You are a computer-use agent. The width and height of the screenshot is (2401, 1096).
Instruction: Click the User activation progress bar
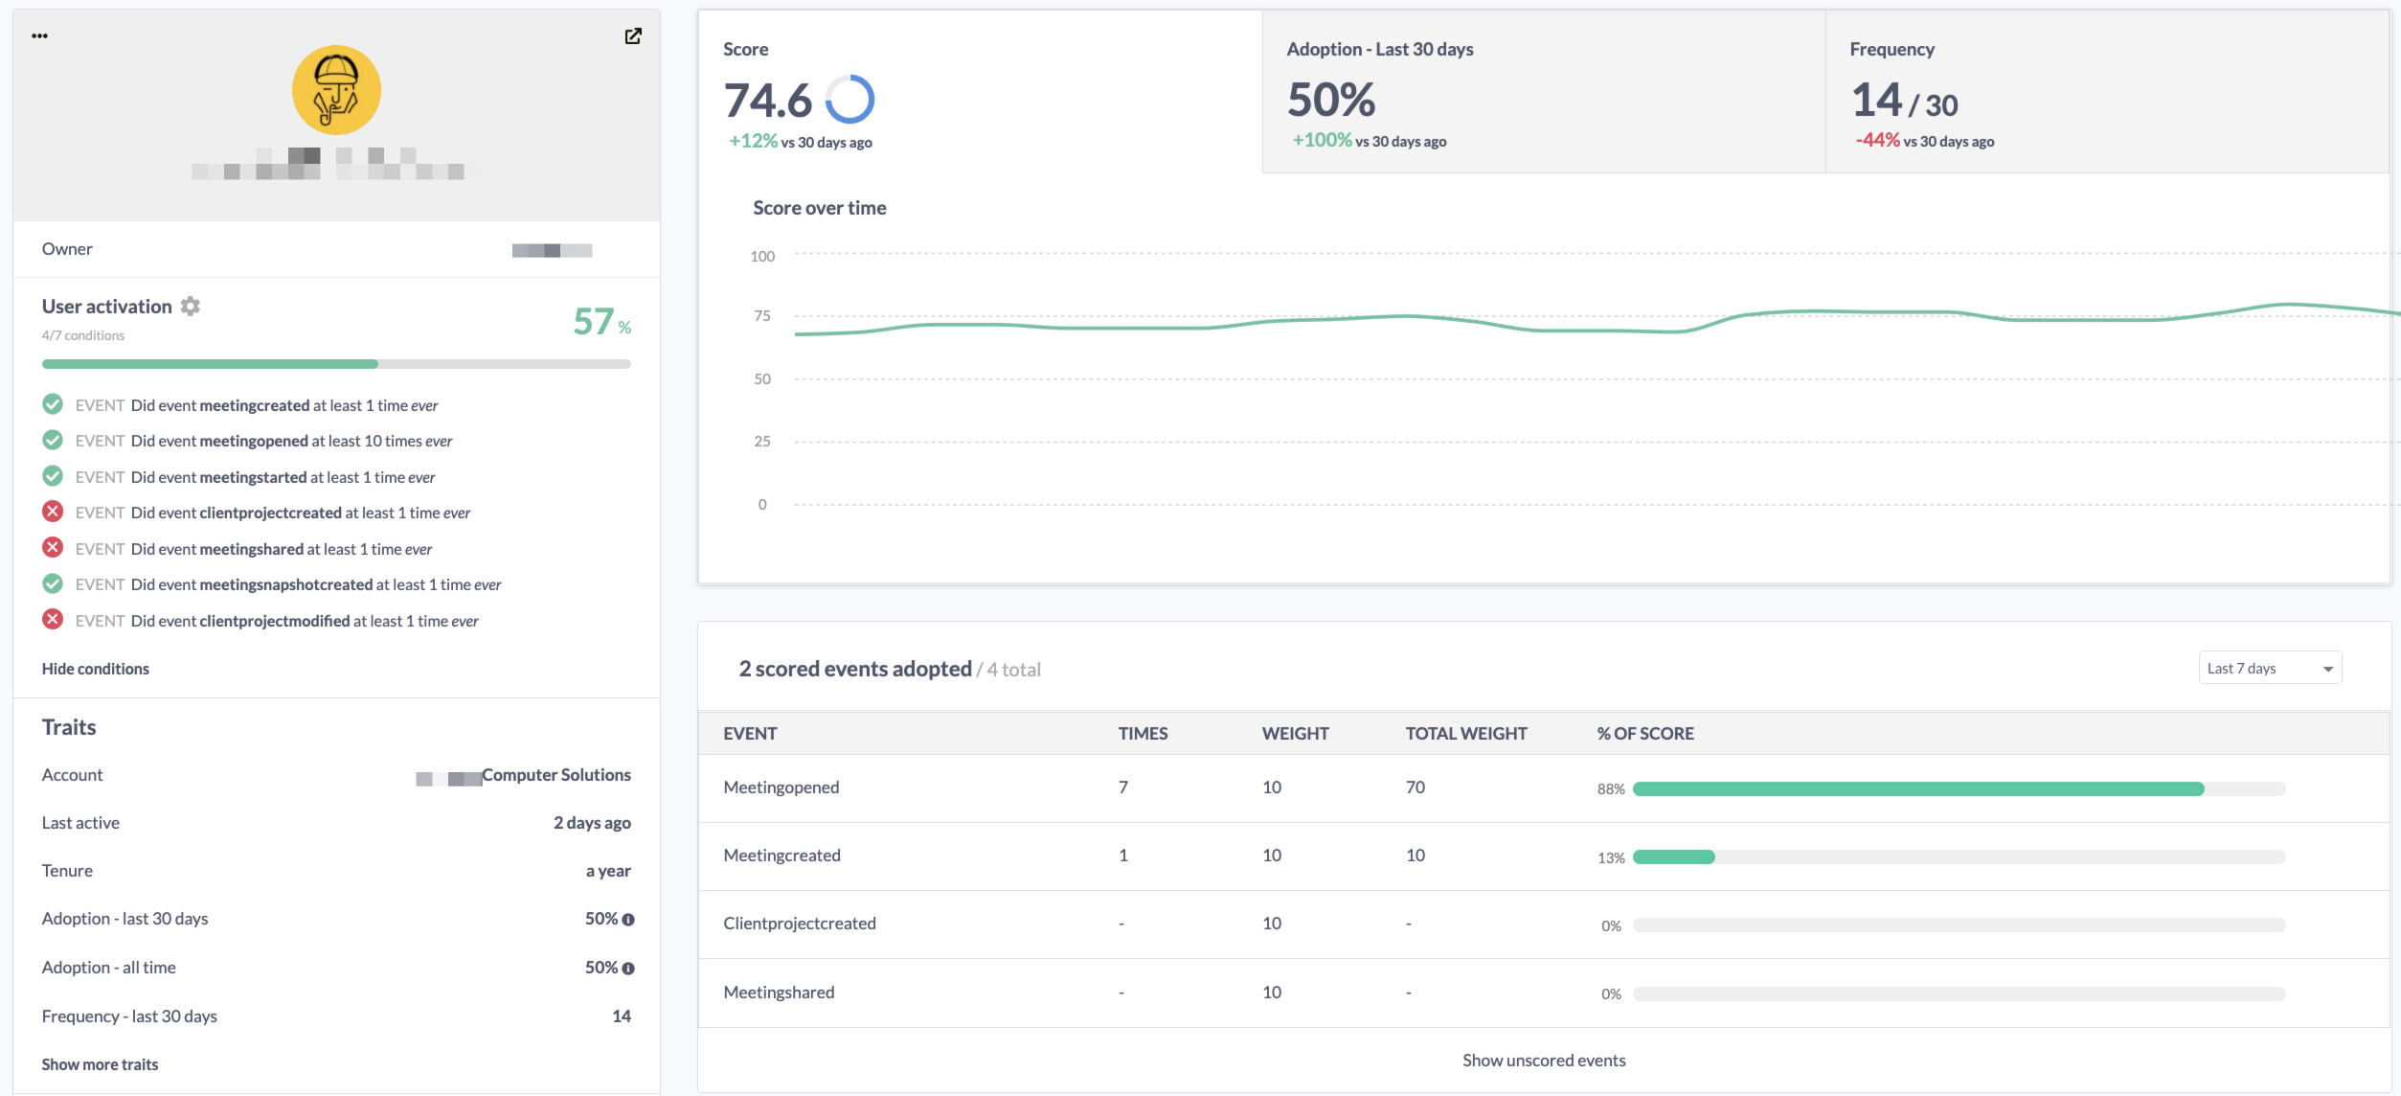(336, 364)
